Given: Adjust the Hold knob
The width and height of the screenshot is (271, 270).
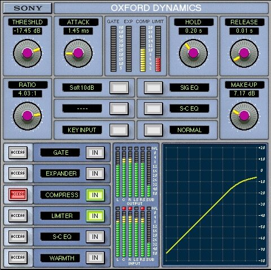Looking at the screenshot, I should (x=193, y=53).
